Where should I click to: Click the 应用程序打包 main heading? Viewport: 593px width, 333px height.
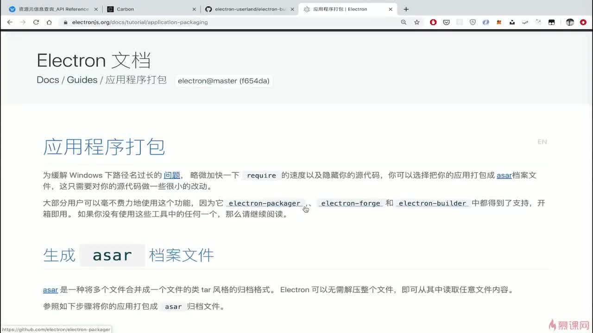(x=104, y=147)
